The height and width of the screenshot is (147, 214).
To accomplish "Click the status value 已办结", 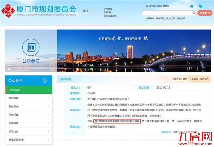I will pyautogui.click(x=91, y=93).
